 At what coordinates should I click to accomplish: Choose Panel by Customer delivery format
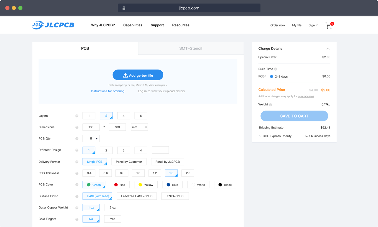pyautogui.click(x=129, y=162)
